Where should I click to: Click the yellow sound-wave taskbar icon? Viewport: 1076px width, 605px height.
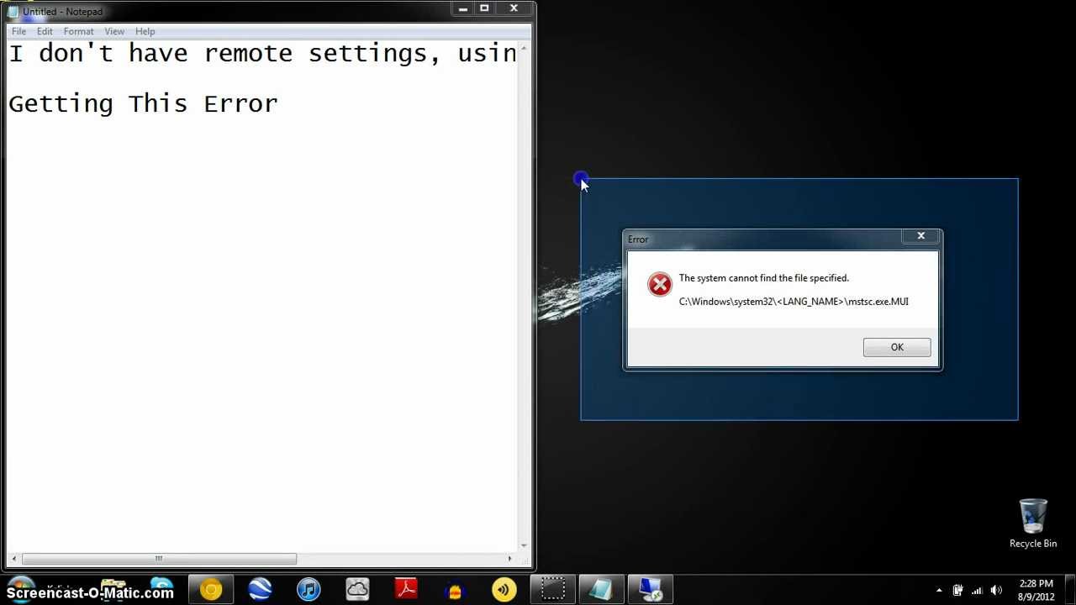click(x=504, y=590)
